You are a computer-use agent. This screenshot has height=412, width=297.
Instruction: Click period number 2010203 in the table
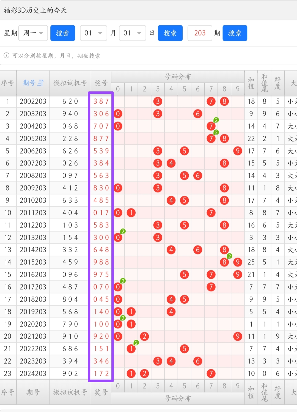33,200
